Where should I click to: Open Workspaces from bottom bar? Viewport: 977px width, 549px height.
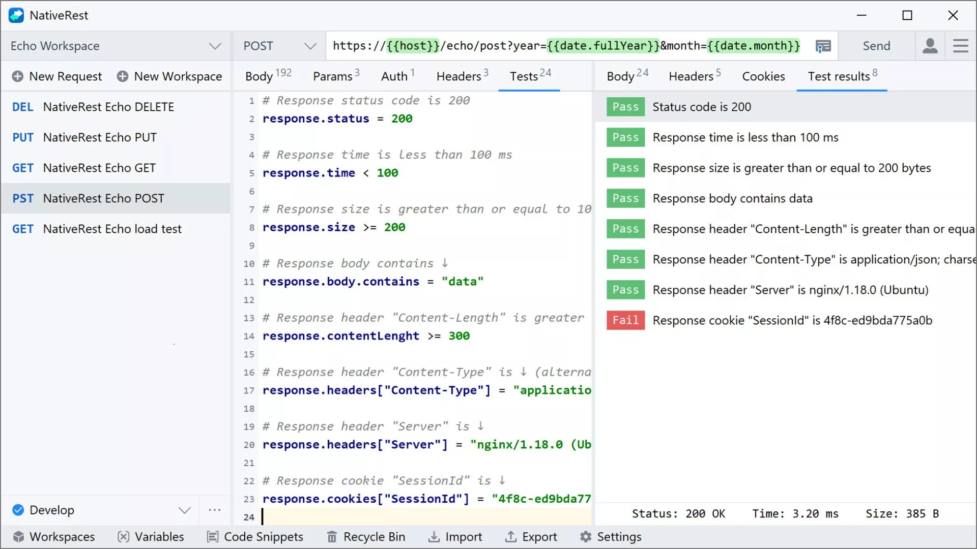tap(54, 537)
